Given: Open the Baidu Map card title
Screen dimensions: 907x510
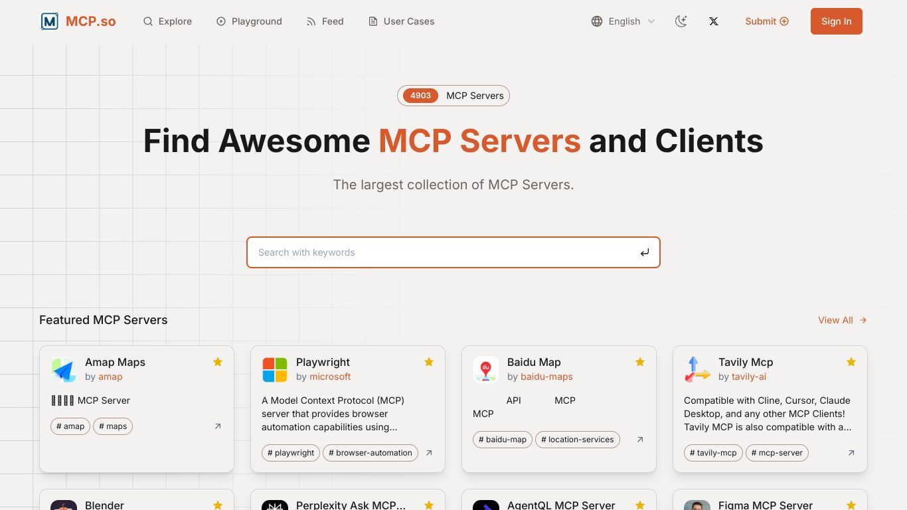Looking at the screenshot, I should [534, 362].
